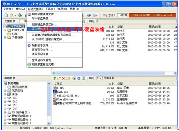Click the disc icon beside 上网本装系统
The image size is (179, 131).
(5, 27)
